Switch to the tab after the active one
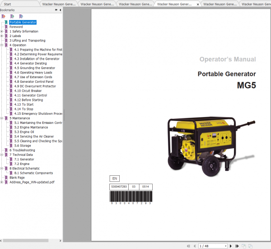271x249 pixels. coord(220,4)
